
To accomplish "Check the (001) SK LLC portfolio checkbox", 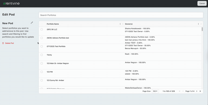I will 42,29.
